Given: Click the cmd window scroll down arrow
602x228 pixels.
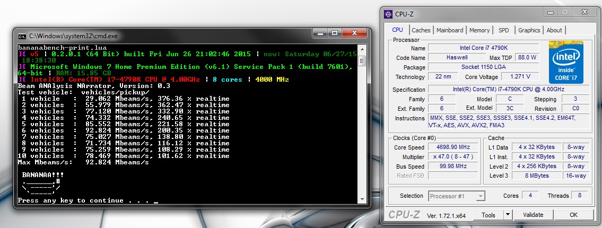Looking at the screenshot, I should [x=362, y=199].
